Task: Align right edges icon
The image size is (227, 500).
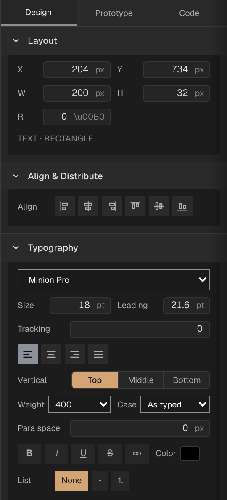Action: pyautogui.click(x=112, y=206)
